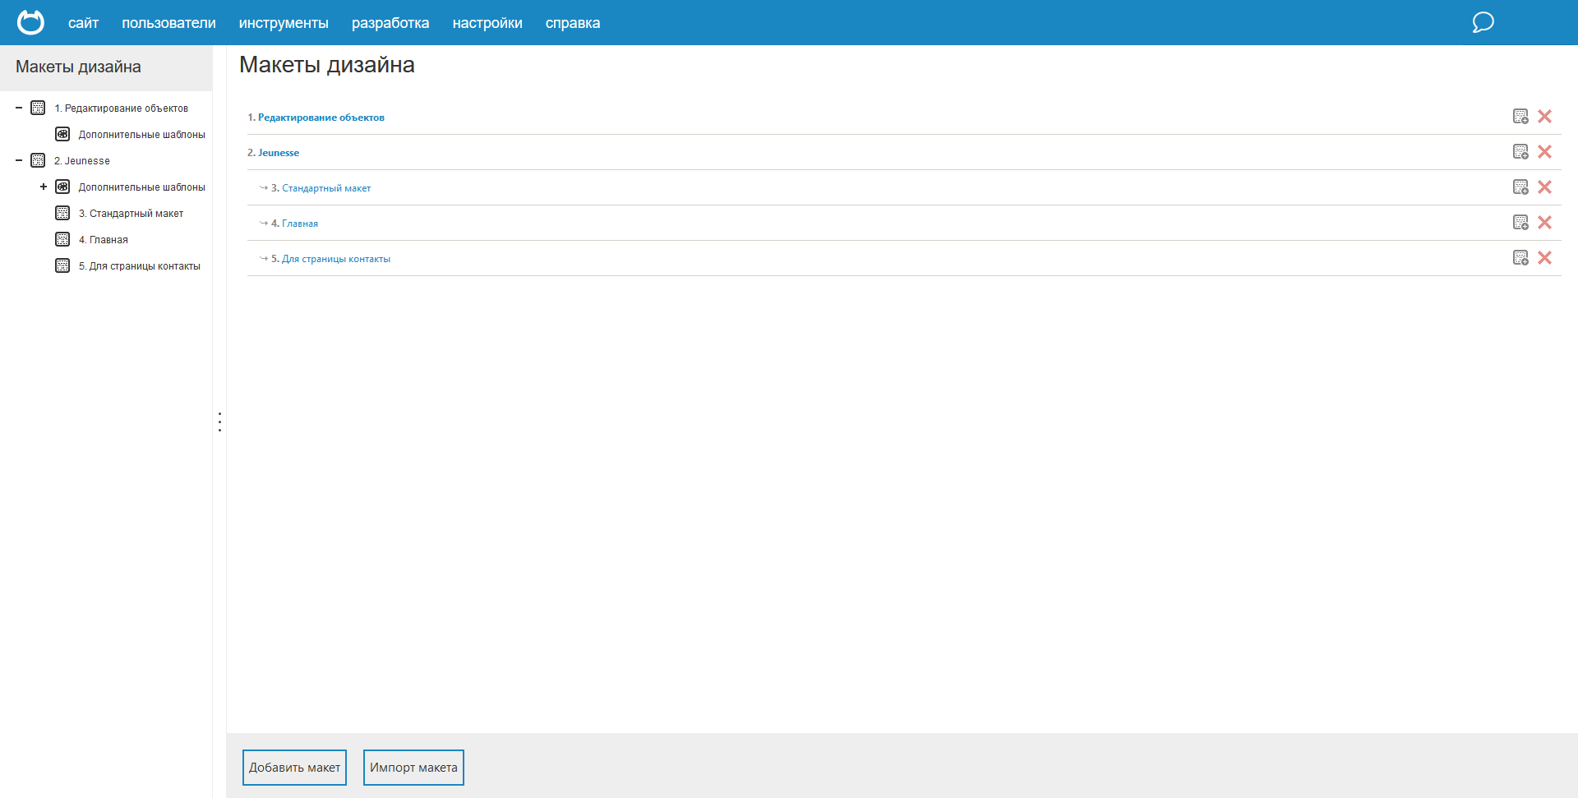Delete the "Стандартный макет" row
This screenshot has height=798, width=1578.
point(1544,187)
